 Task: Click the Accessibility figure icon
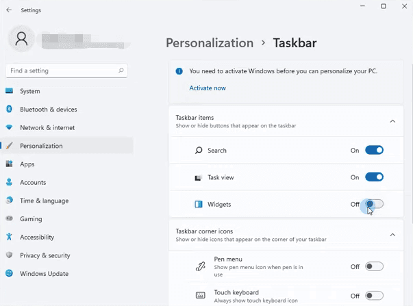(9, 237)
